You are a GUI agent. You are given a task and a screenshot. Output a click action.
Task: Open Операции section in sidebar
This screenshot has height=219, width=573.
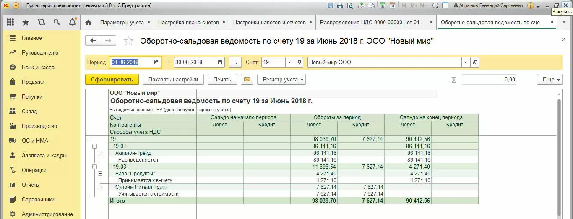pos(40,170)
